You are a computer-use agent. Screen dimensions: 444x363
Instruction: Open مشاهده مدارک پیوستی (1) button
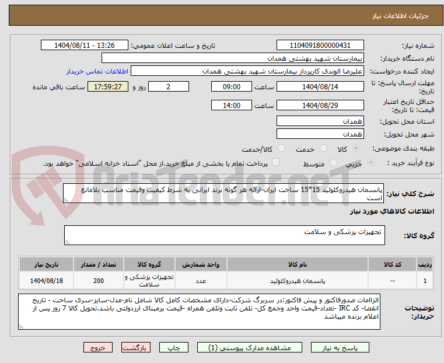point(250,347)
